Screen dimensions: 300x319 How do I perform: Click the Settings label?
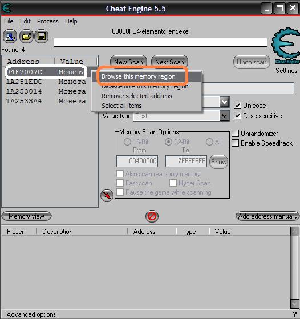point(286,71)
